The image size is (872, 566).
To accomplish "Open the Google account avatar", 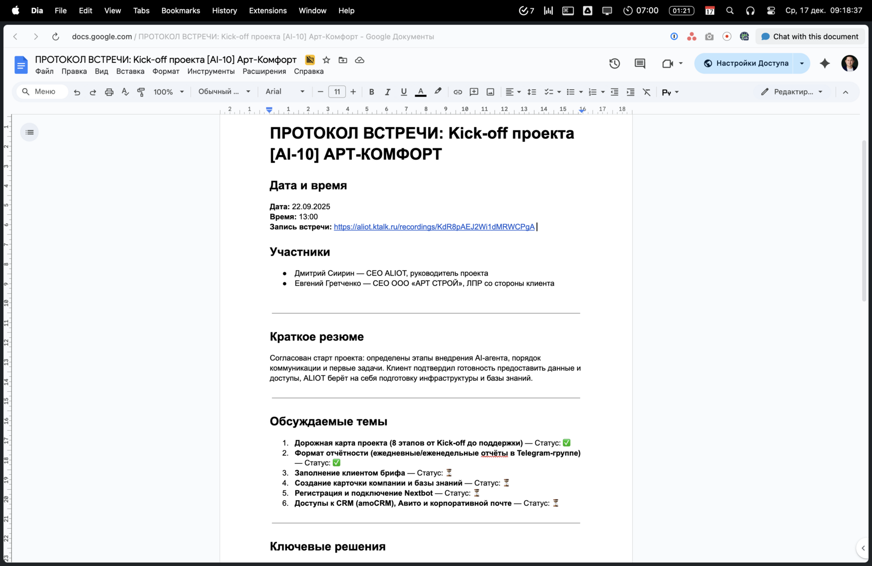I will [x=850, y=63].
